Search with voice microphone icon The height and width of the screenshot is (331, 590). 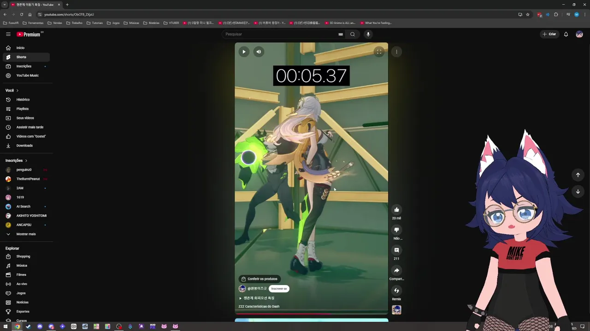pos(368,34)
